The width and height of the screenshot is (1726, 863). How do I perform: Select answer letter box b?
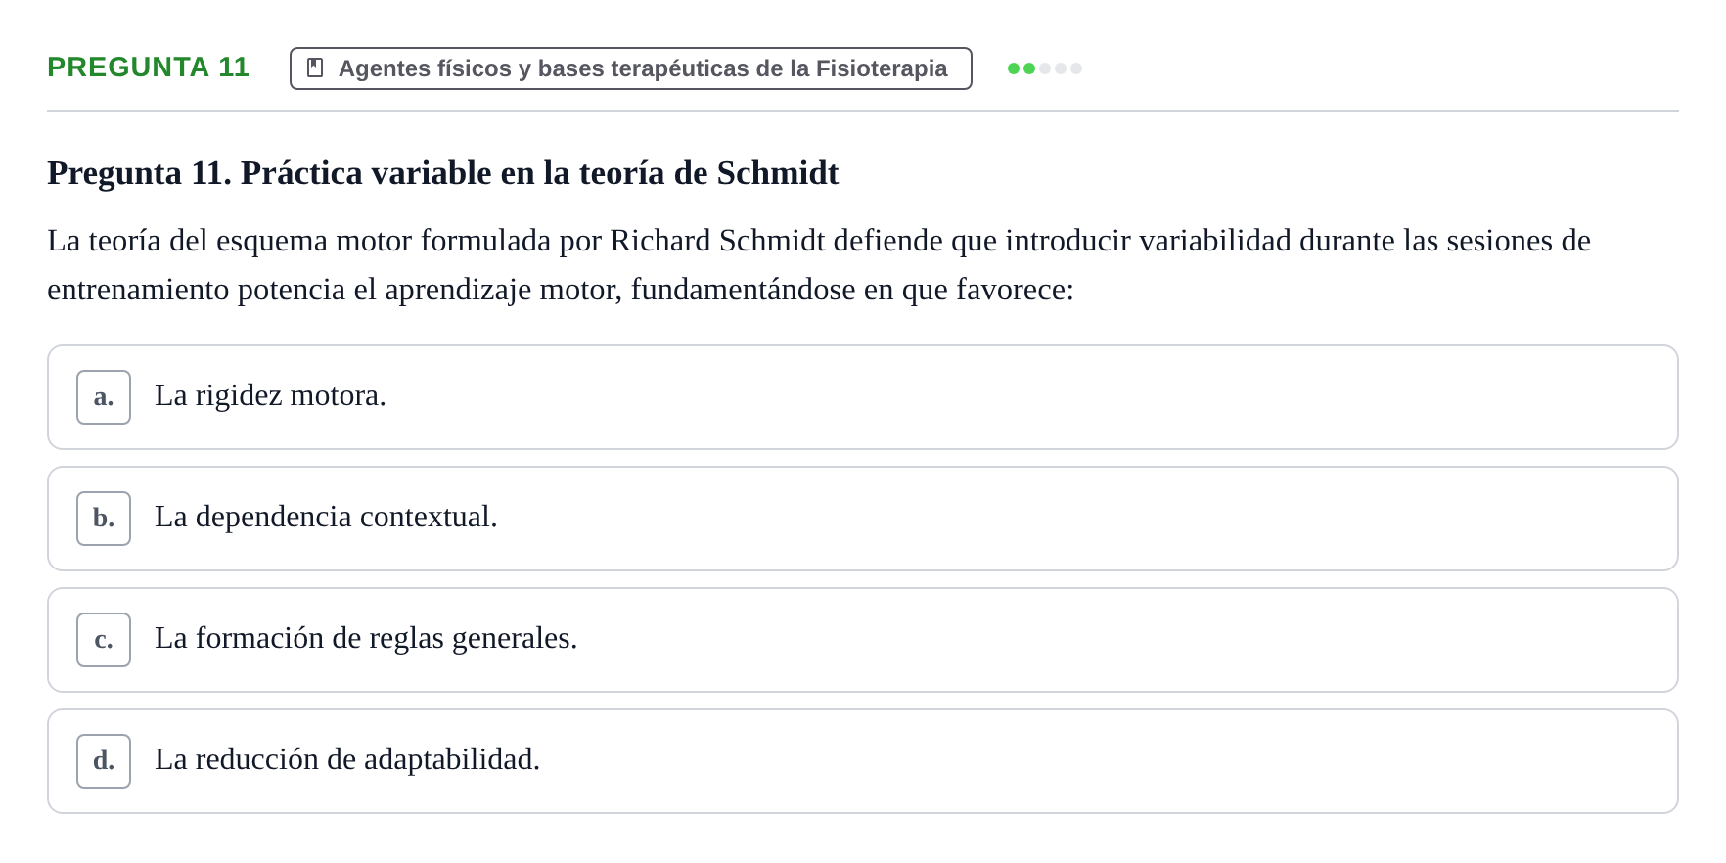click(104, 519)
